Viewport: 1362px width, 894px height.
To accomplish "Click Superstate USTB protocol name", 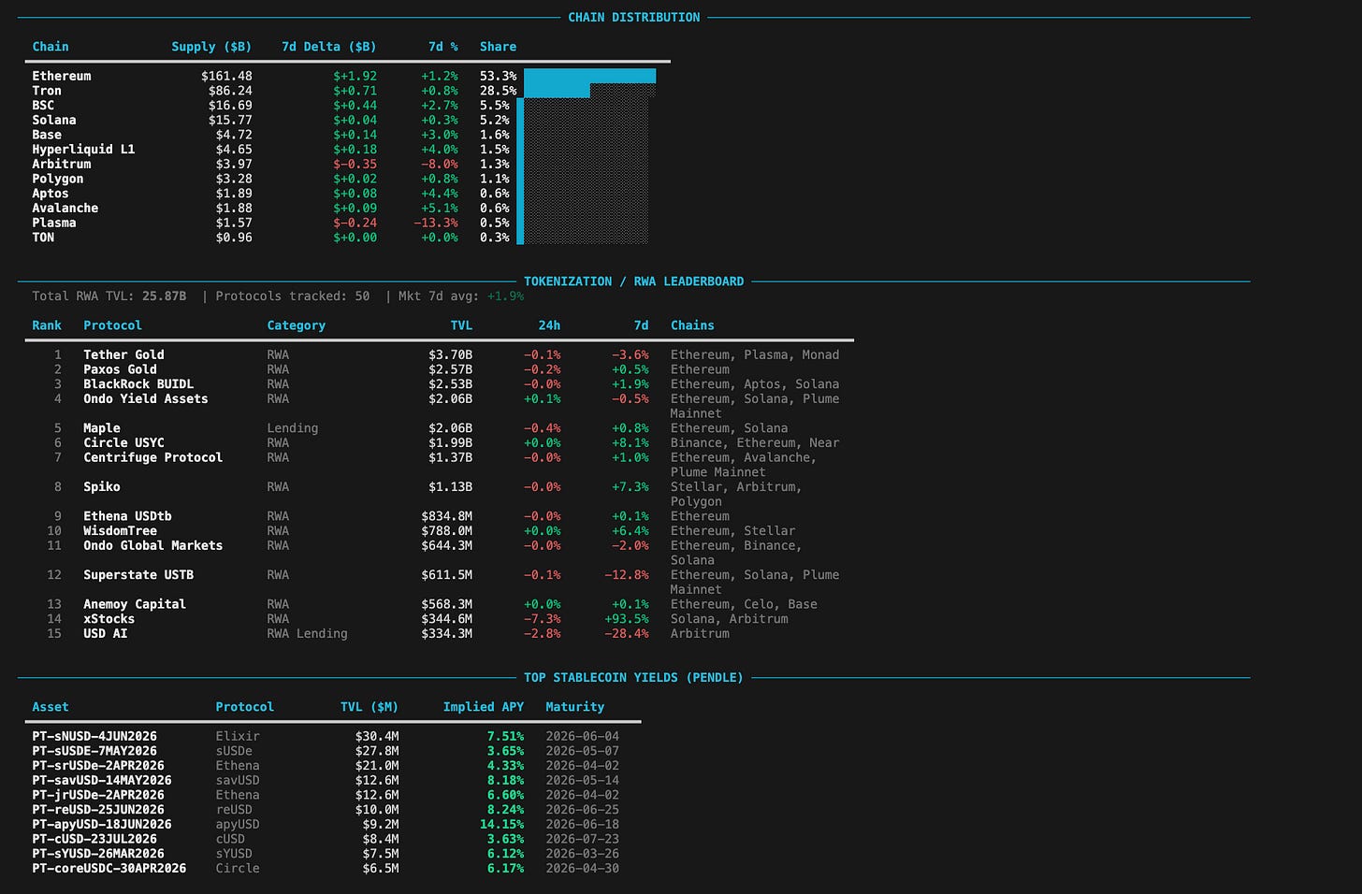I will pos(138,575).
